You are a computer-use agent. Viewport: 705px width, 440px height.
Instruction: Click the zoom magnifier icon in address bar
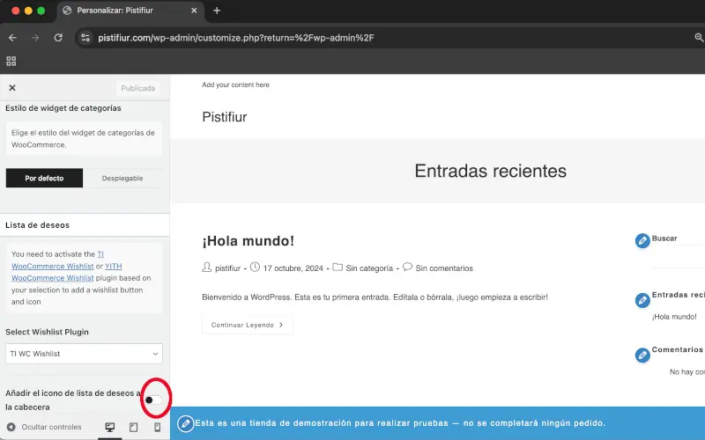pyautogui.click(x=699, y=38)
